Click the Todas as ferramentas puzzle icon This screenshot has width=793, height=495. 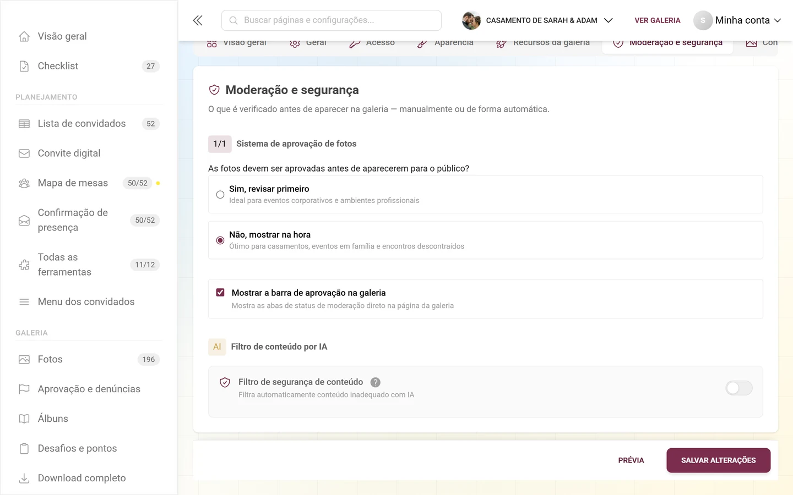(24, 265)
